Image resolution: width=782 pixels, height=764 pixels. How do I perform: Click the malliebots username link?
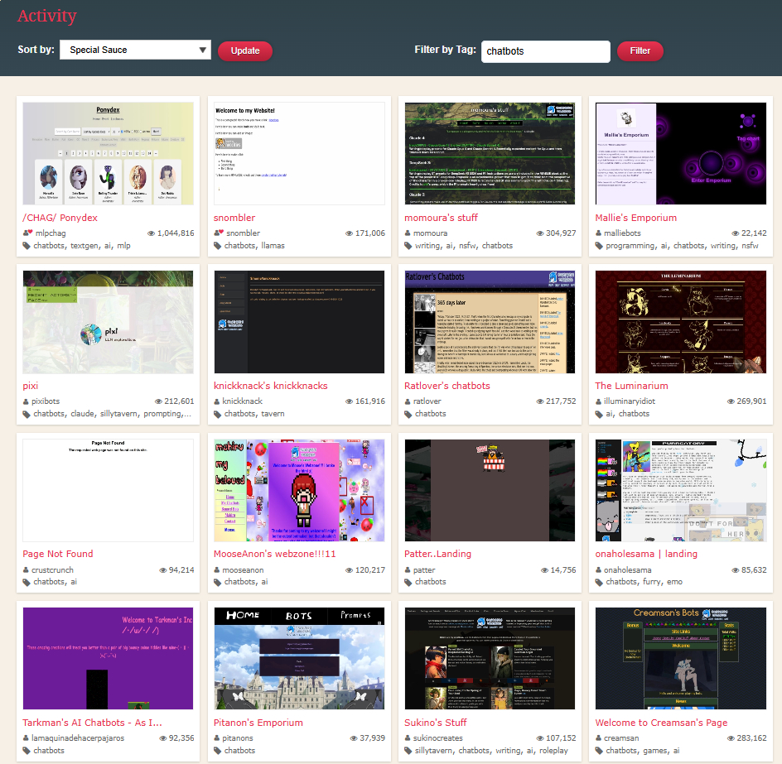click(x=622, y=233)
